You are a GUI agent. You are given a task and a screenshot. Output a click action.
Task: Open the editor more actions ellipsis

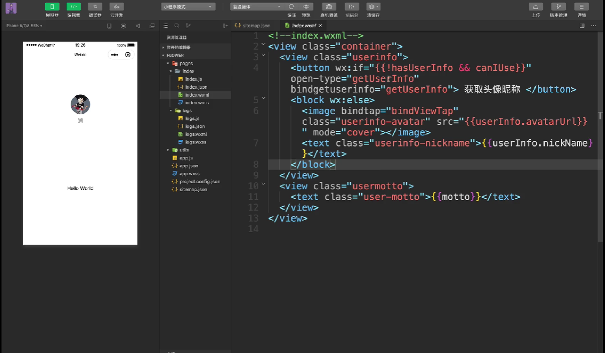(594, 25)
